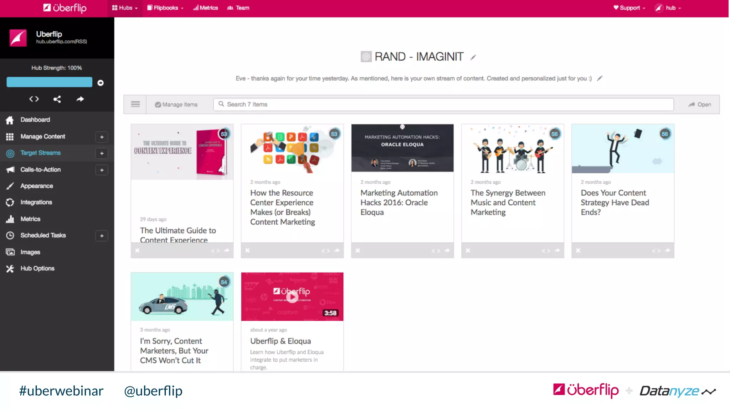This screenshot has width=730, height=410.
Task: Open Appearance settings
Action: pyautogui.click(x=36, y=186)
